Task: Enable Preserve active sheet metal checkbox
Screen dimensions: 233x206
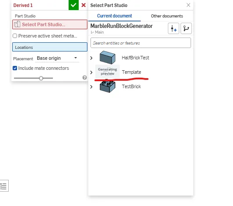Action: [x=15, y=36]
